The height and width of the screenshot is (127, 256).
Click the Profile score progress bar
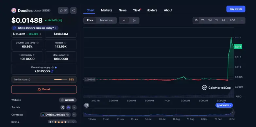tap(61, 80)
